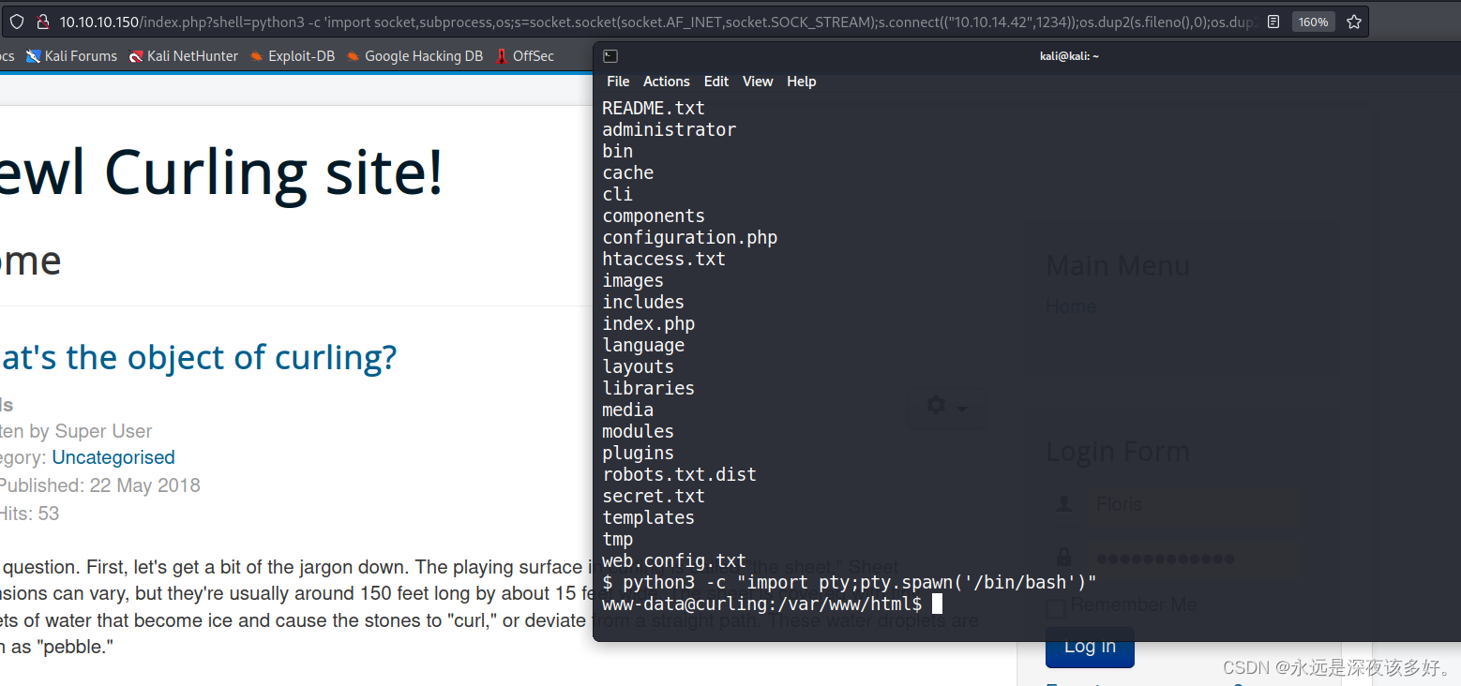1461x686 pixels.
Task: Select components entry in terminal listing
Action: [x=653, y=216]
